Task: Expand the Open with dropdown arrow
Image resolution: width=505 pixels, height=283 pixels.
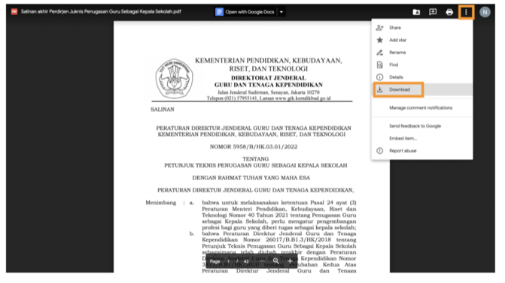Action: 281,12
